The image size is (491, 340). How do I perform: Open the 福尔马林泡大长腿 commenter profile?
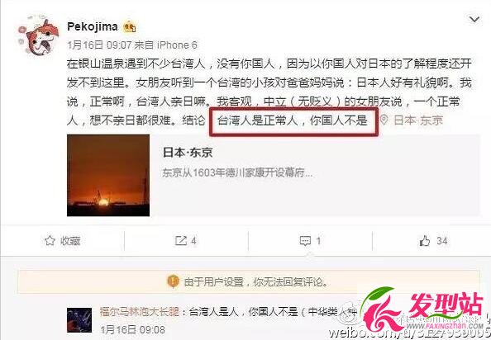[140, 312]
